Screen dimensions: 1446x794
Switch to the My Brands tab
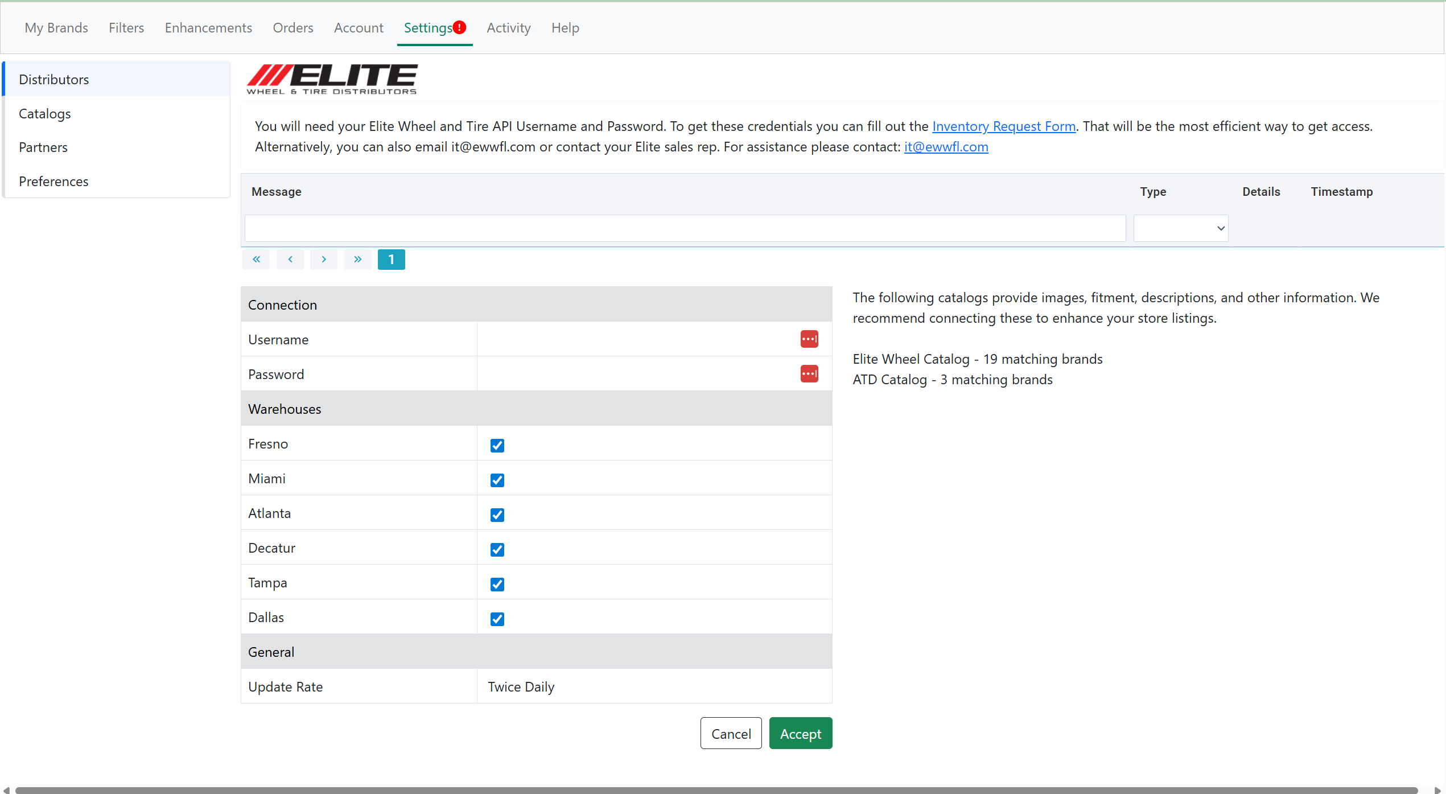(x=56, y=28)
